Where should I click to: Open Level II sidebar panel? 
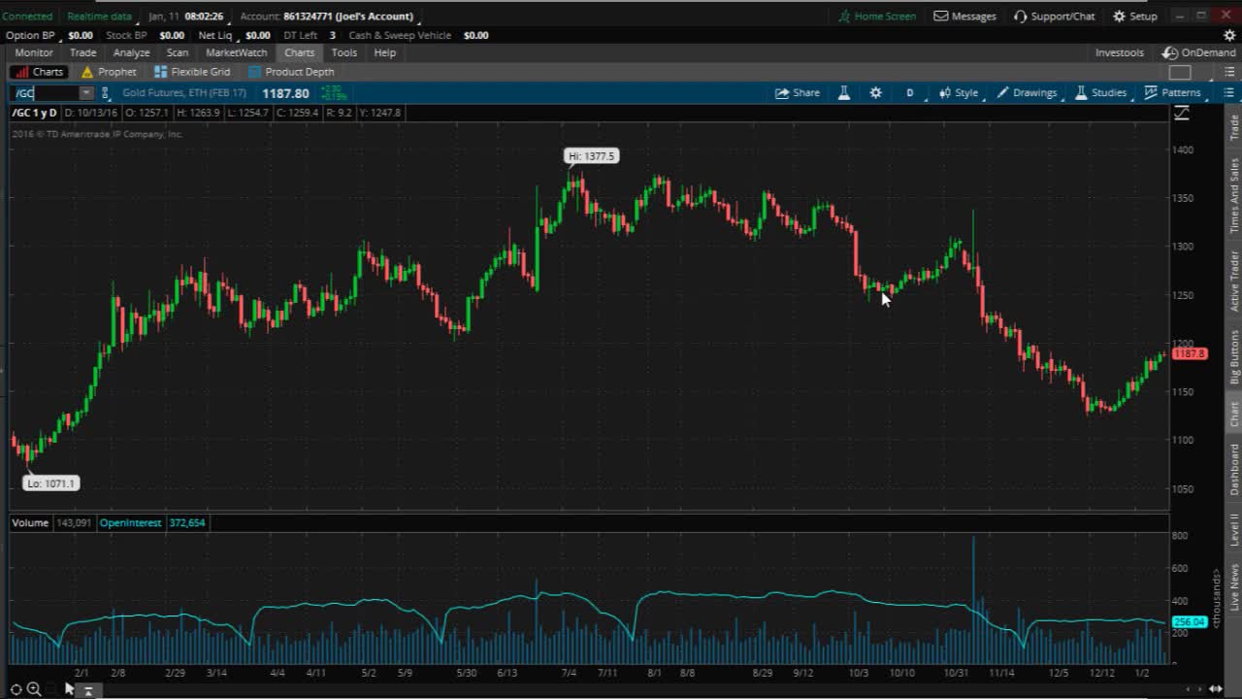pos(1234,529)
